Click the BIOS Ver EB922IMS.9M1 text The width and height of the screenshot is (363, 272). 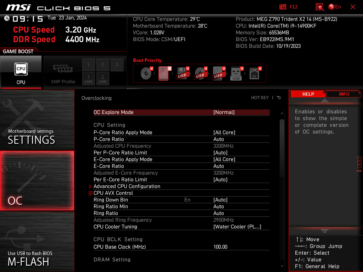pyautogui.click(x=265, y=39)
